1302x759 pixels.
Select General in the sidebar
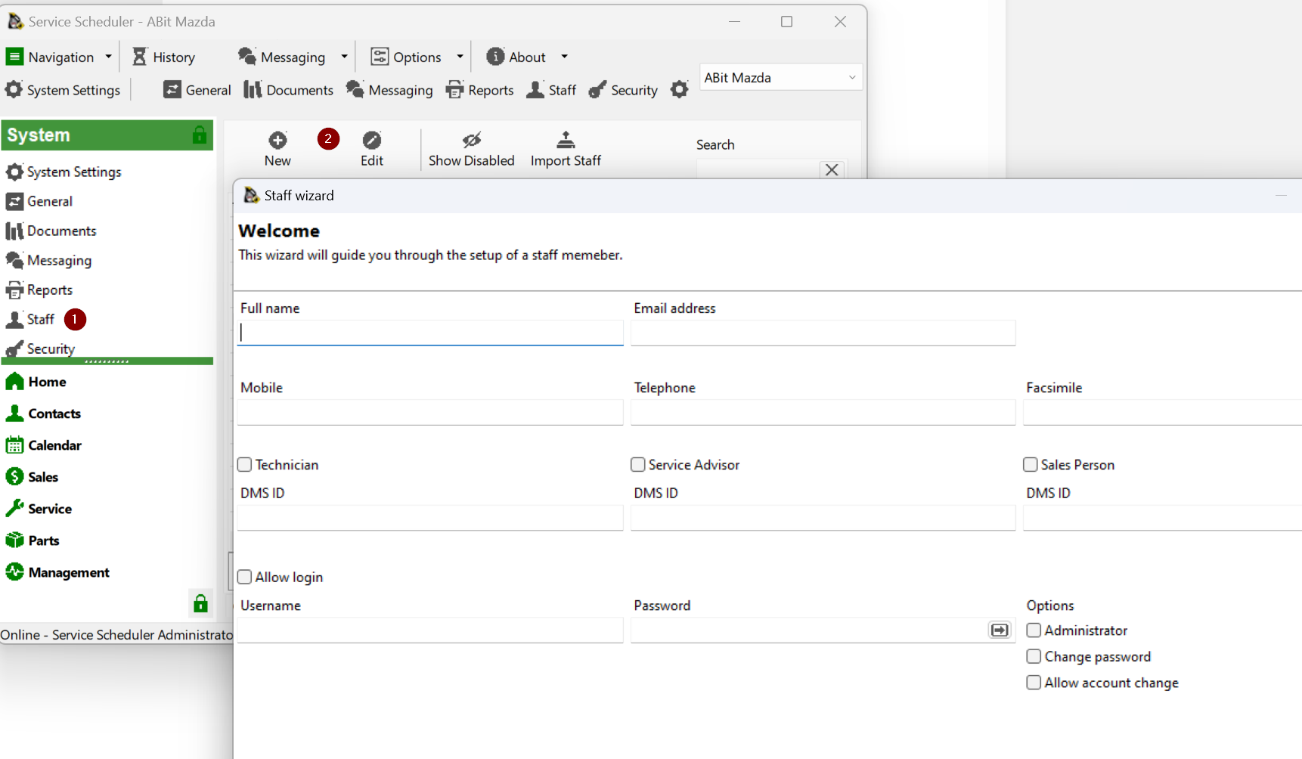coord(39,201)
